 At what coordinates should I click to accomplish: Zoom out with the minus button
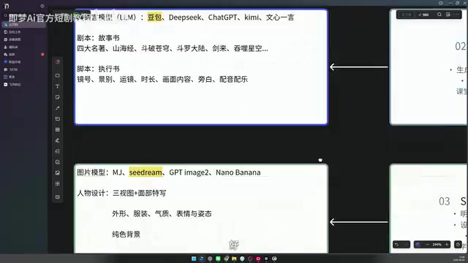427,245
